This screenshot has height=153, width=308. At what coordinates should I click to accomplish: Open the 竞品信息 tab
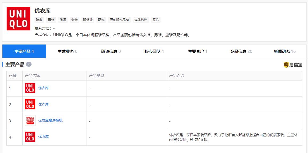[241, 51]
